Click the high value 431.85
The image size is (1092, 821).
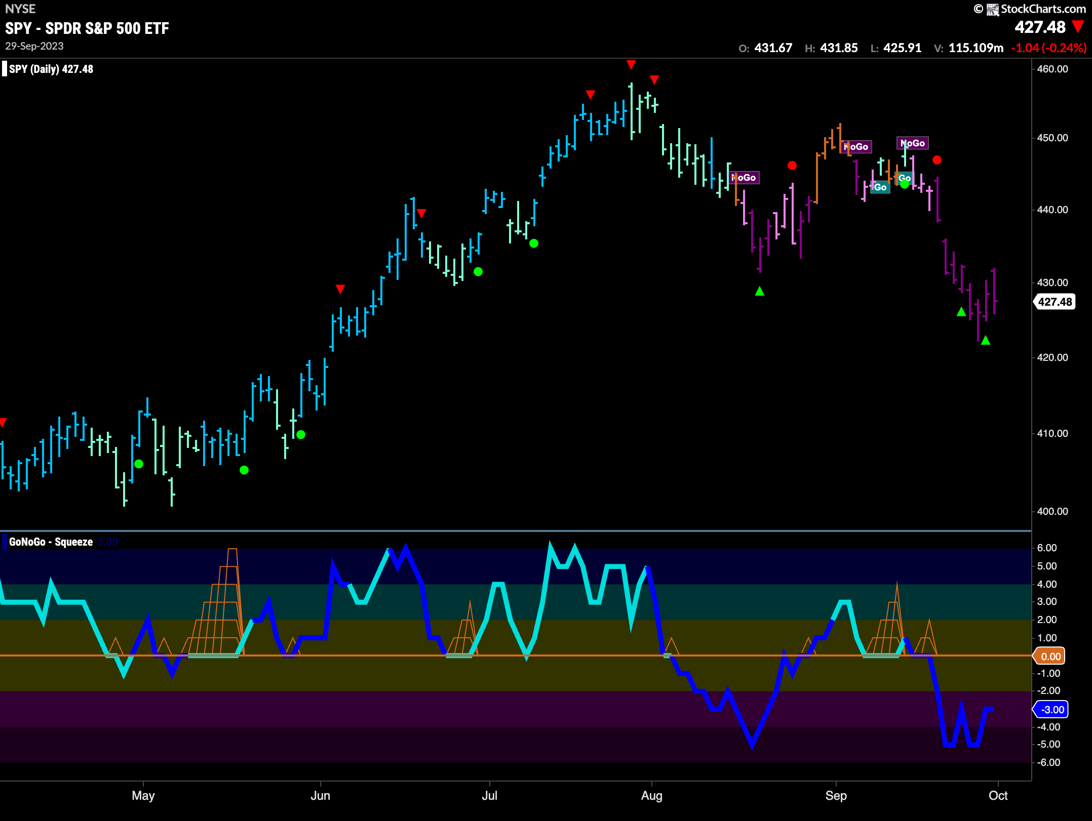[839, 48]
